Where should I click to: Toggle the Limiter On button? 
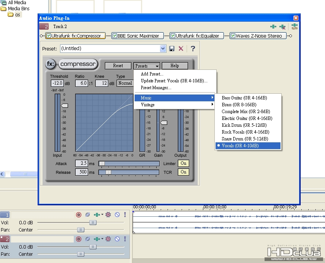[184, 163]
